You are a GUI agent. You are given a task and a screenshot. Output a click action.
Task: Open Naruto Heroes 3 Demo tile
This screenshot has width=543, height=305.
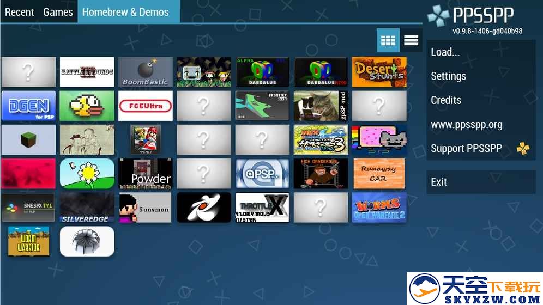321,140
